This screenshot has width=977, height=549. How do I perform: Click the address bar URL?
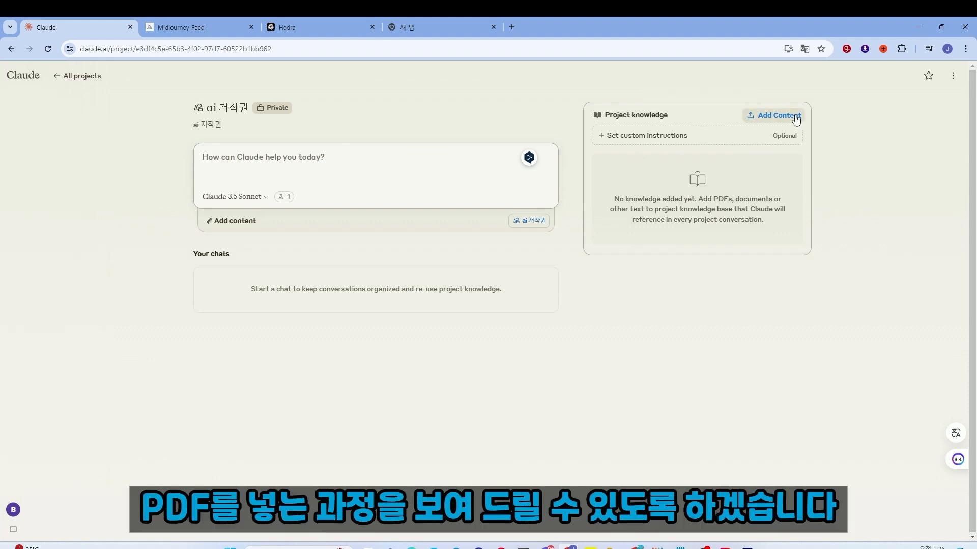176,49
